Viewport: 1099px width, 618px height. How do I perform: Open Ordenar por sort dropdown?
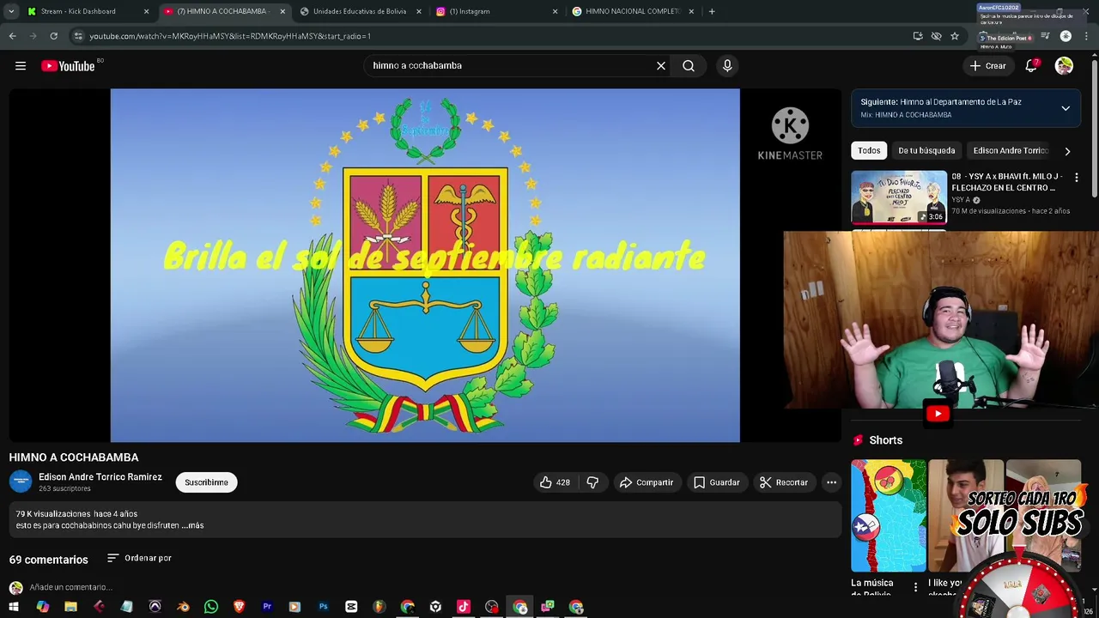coord(139,558)
